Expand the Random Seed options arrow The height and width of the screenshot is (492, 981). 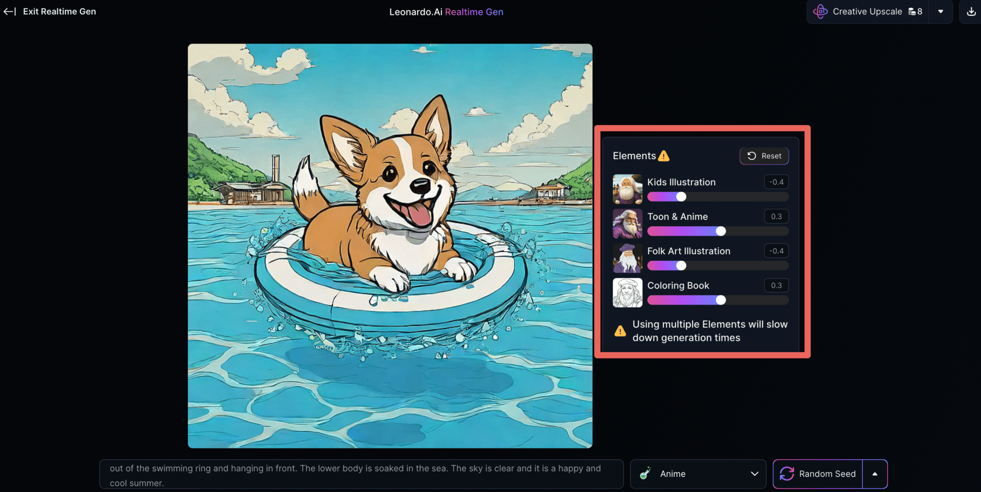coord(875,474)
